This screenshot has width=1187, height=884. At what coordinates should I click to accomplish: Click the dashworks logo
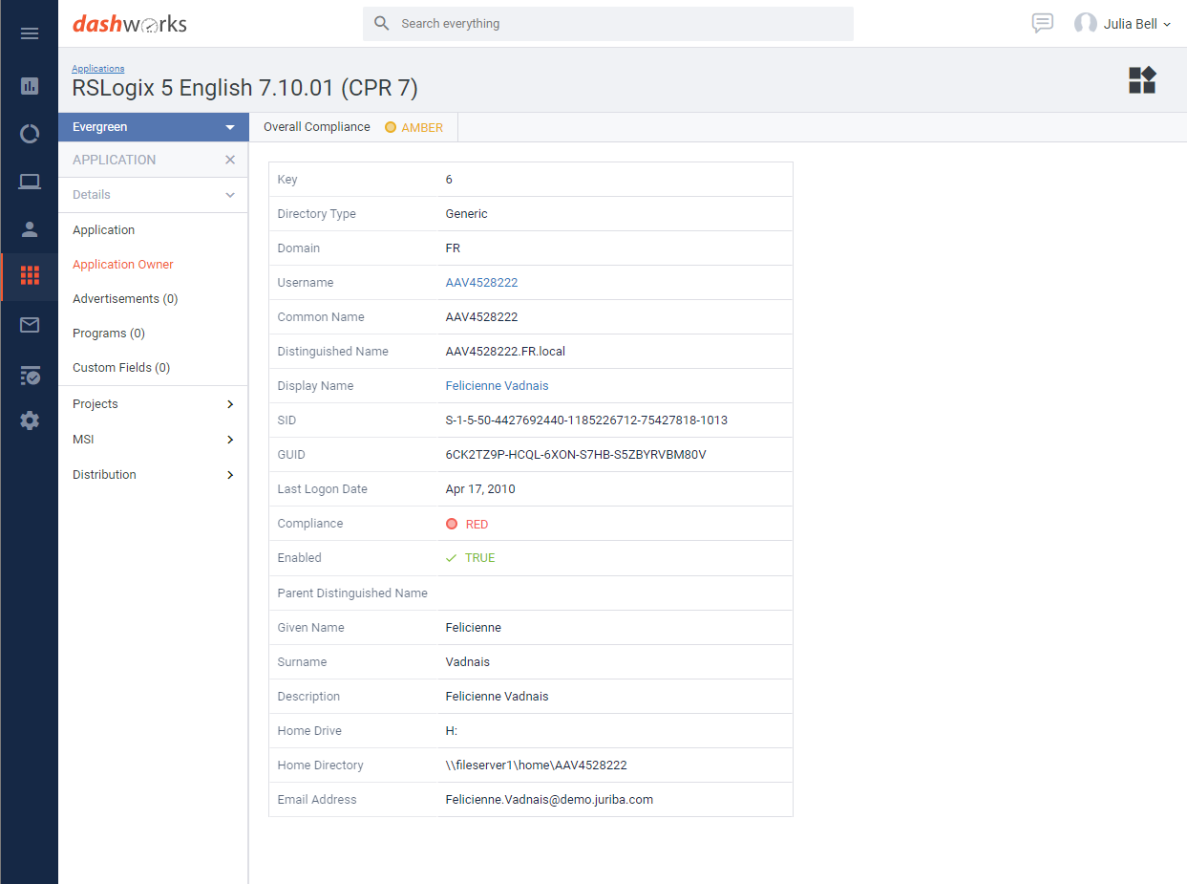click(130, 24)
